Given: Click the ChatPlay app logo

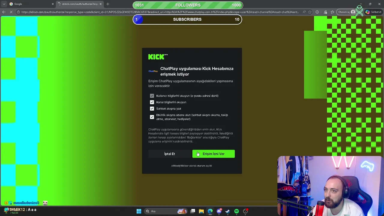Looking at the screenshot, I should click(x=153, y=71).
